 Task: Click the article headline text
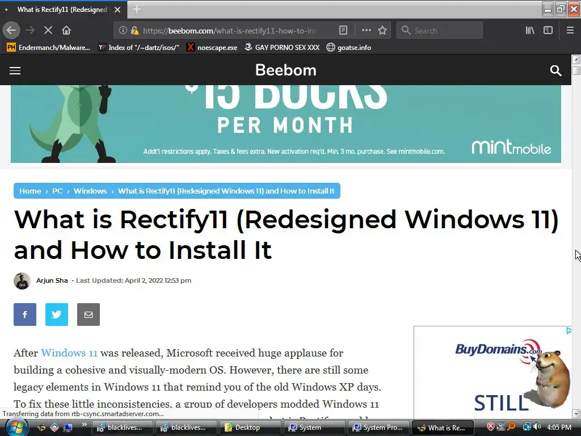286,234
